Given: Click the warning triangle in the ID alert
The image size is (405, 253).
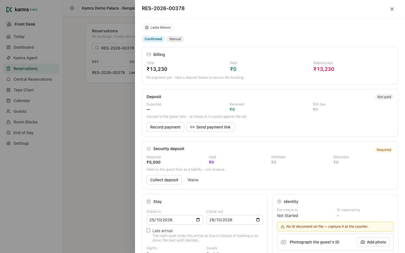Looking at the screenshot, I should 283,227.
